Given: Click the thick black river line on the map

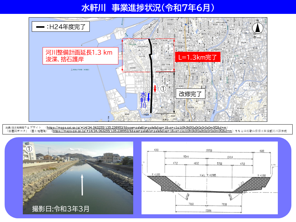Looking at the screenshot, I should [151, 77].
